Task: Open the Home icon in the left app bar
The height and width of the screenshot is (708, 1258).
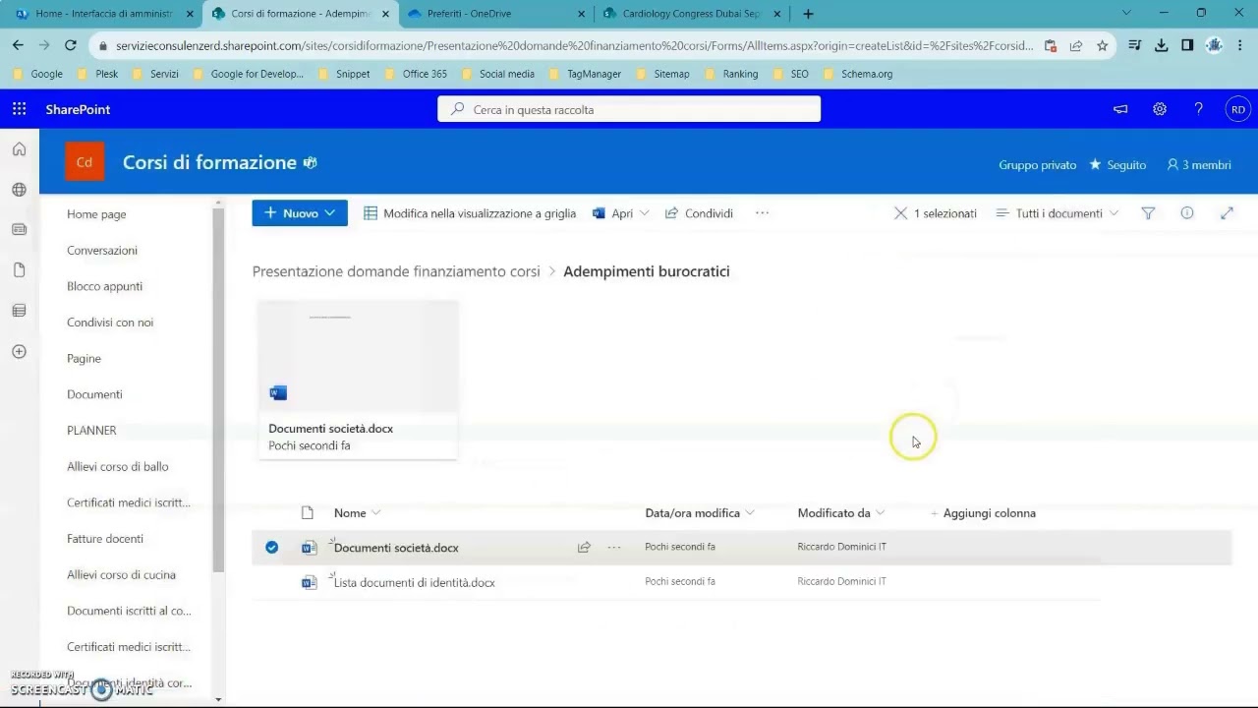Action: (x=19, y=149)
